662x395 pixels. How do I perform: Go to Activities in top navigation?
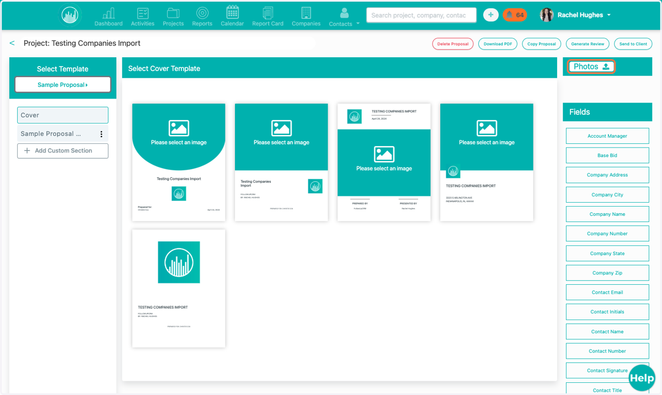click(142, 17)
